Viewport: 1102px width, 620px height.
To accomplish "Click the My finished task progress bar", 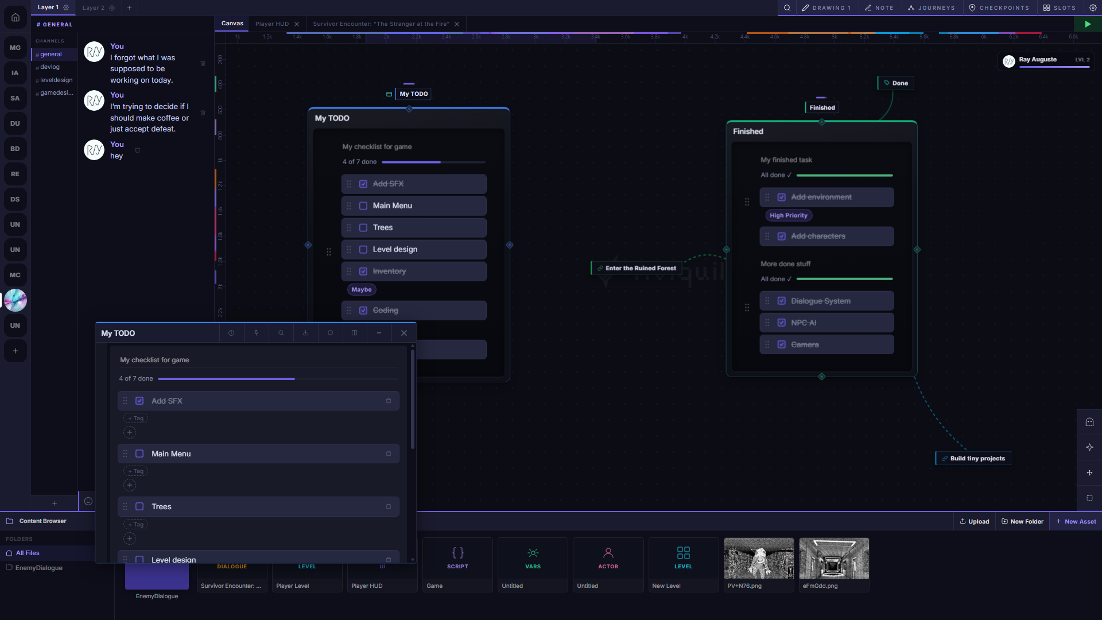I will tap(844, 175).
